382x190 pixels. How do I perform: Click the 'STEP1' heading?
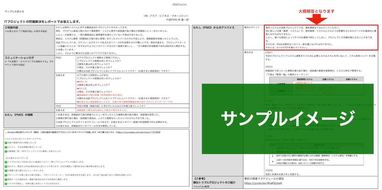pyautogui.click(x=269, y=52)
